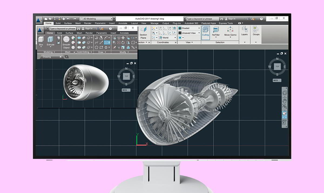Click the WCS label under small ViewCube
Image resolution: width=324 pixels, height=193 pixels.
pyautogui.click(x=126, y=90)
